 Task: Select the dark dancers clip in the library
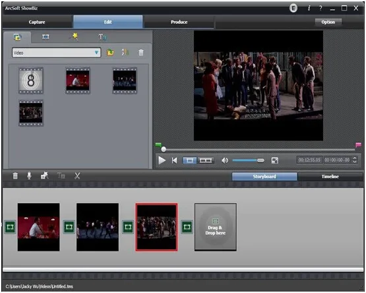[x=125, y=81]
